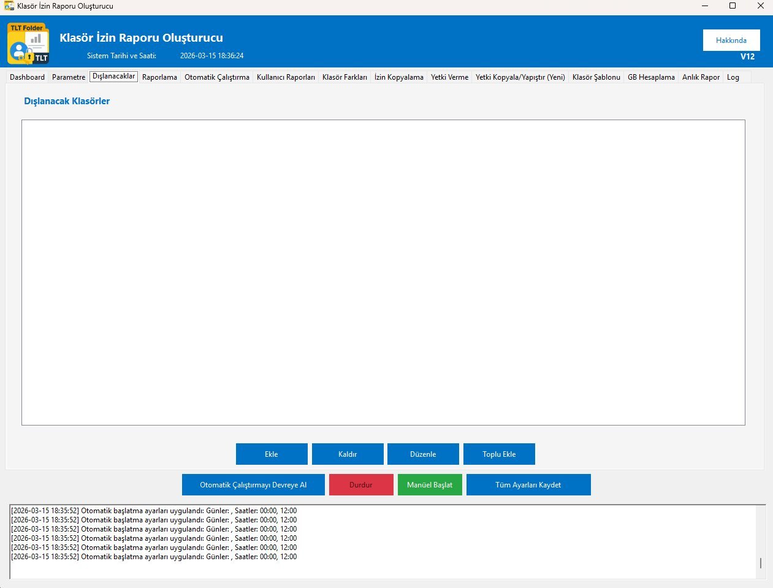This screenshot has width=773, height=588.
Task: Switch to the Dashboard tab
Action: (x=27, y=77)
